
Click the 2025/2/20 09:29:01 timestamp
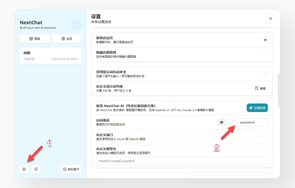point(65,59)
